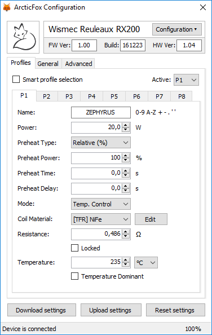The width and height of the screenshot is (212, 335).
Task: Click the Upload settings button
Action: tap(111, 310)
